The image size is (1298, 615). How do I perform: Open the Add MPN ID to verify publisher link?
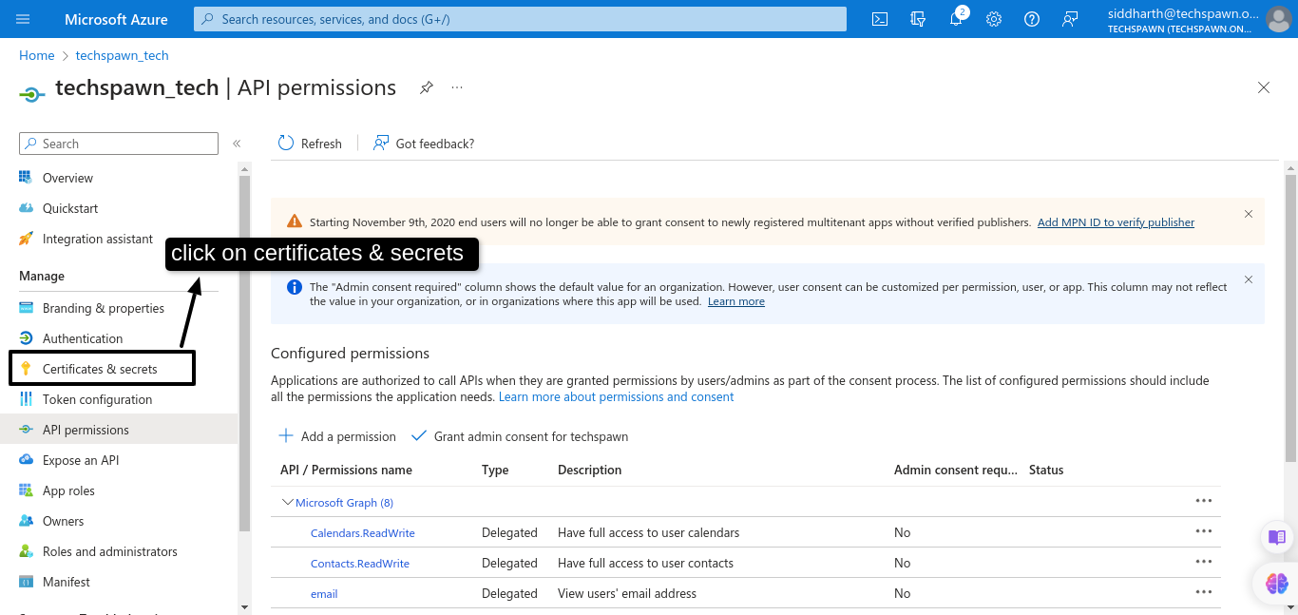pyautogui.click(x=1116, y=222)
